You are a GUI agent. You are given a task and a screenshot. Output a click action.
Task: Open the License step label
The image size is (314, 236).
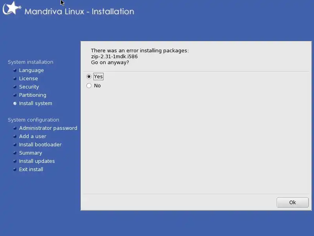point(28,78)
